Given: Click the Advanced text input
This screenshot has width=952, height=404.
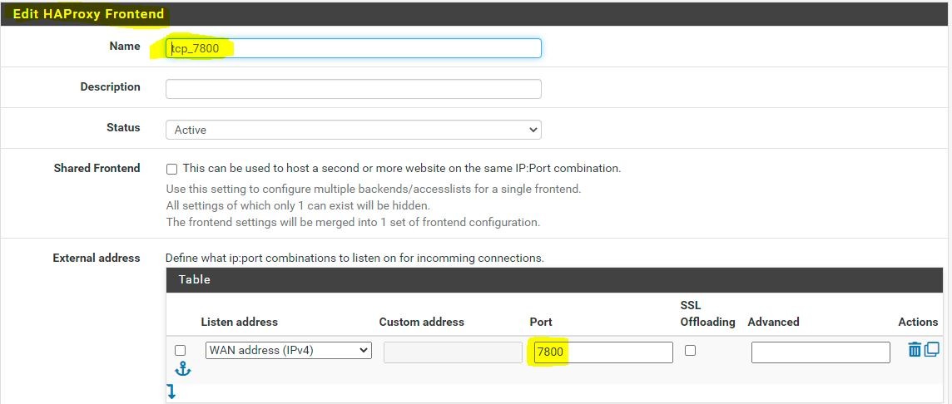Looking at the screenshot, I should point(820,352).
